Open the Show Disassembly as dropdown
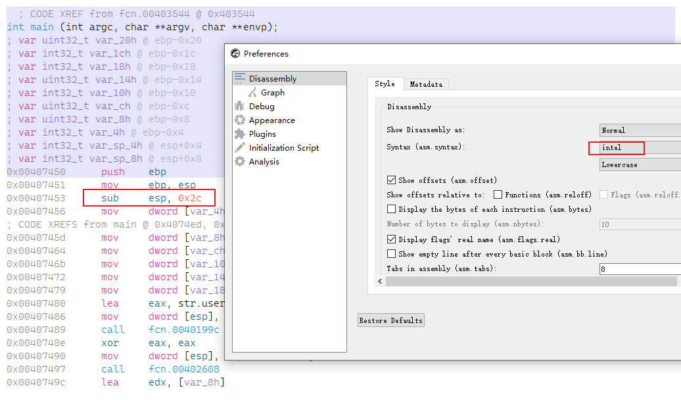This screenshot has height=400, width=681. pyautogui.click(x=638, y=130)
